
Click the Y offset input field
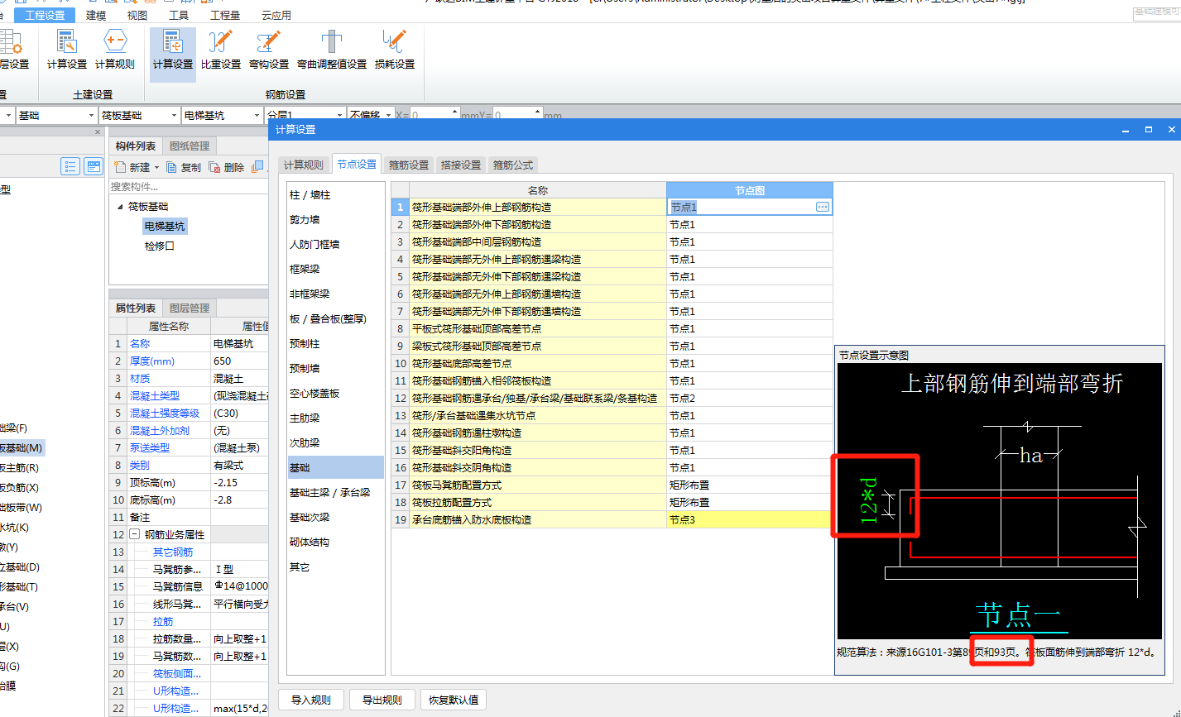[517, 115]
